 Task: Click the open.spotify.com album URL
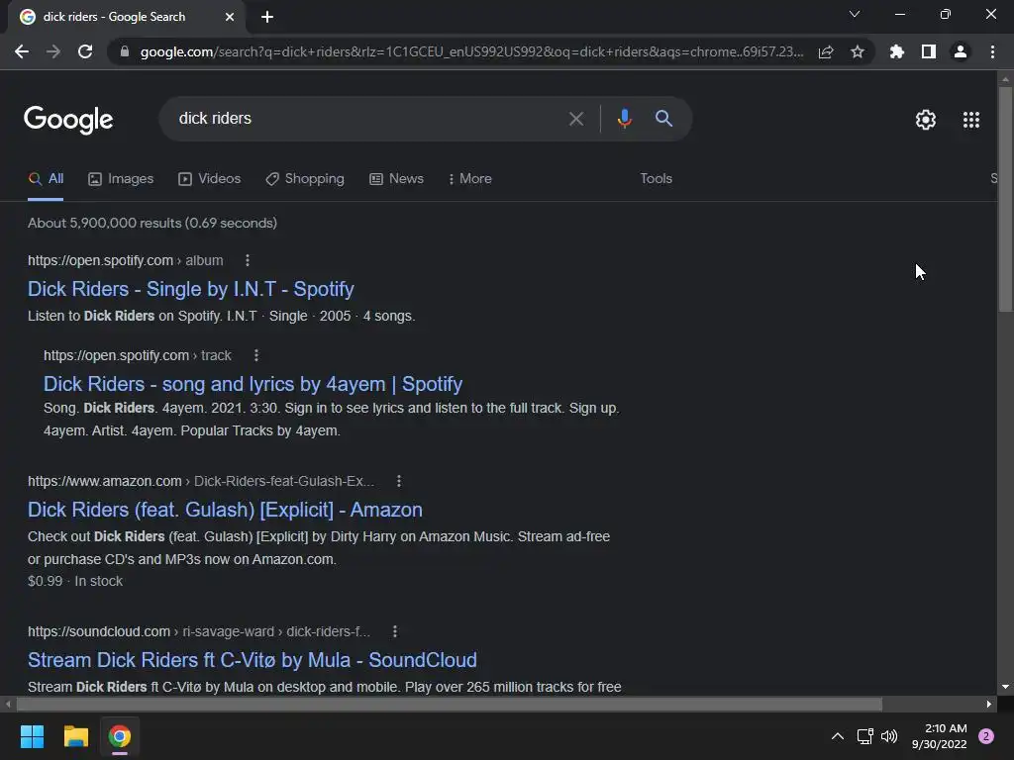(x=126, y=260)
